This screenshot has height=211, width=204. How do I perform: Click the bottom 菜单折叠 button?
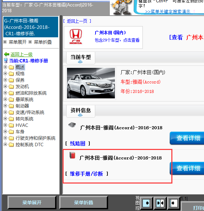pyautogui.click(x=83, y=203)
